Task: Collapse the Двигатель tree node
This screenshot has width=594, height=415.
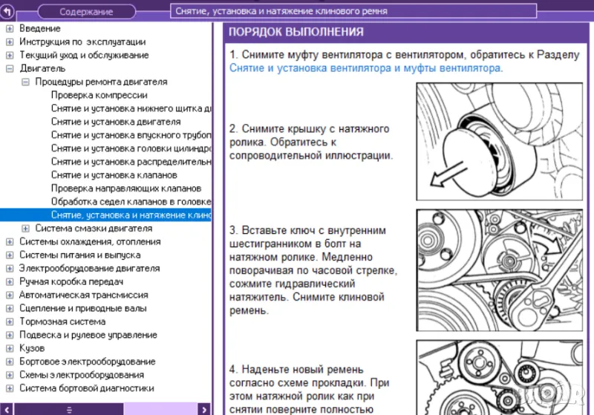Action: pos(10,68)
